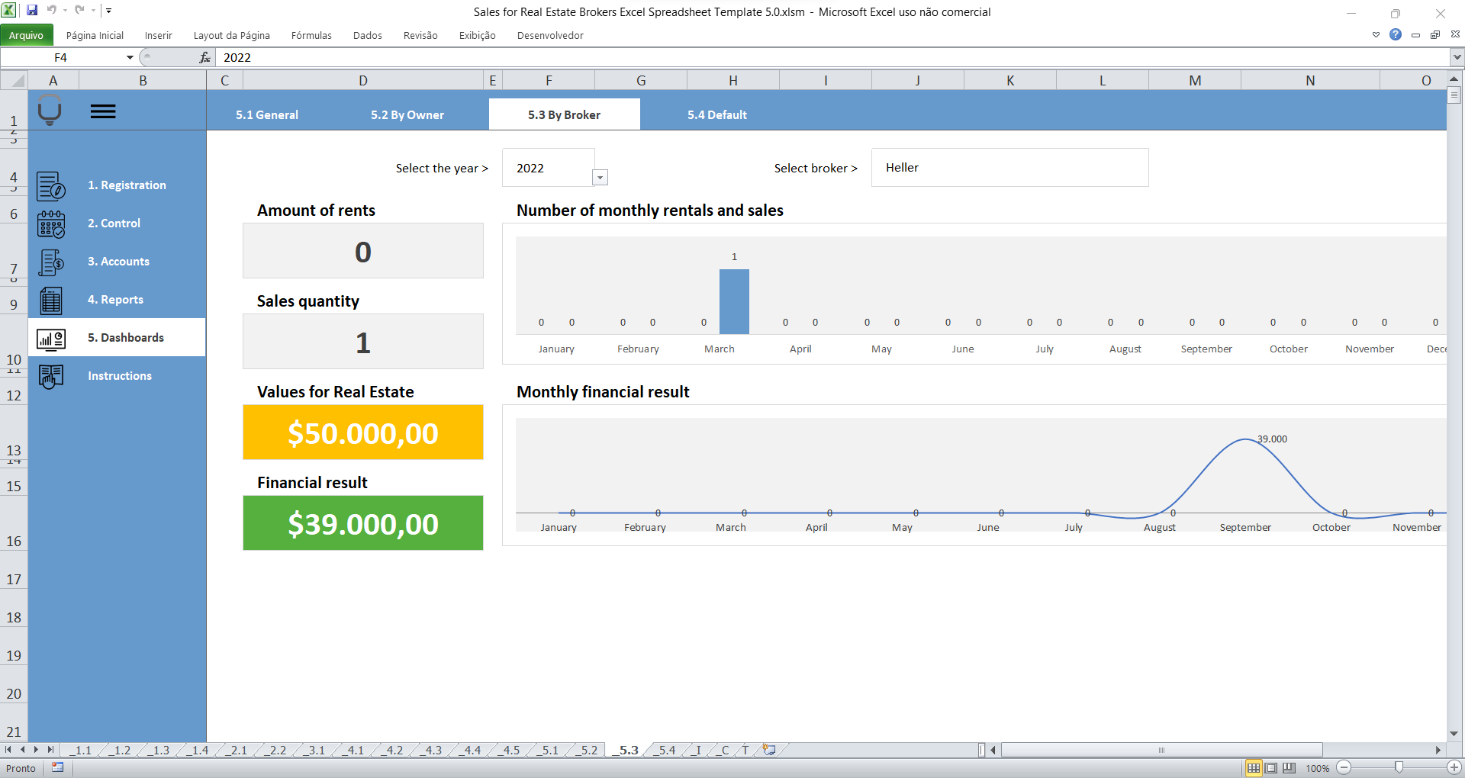Click the Reports icon in sidebar
This screenshot has height=778, width=1465.
point(51,301)
